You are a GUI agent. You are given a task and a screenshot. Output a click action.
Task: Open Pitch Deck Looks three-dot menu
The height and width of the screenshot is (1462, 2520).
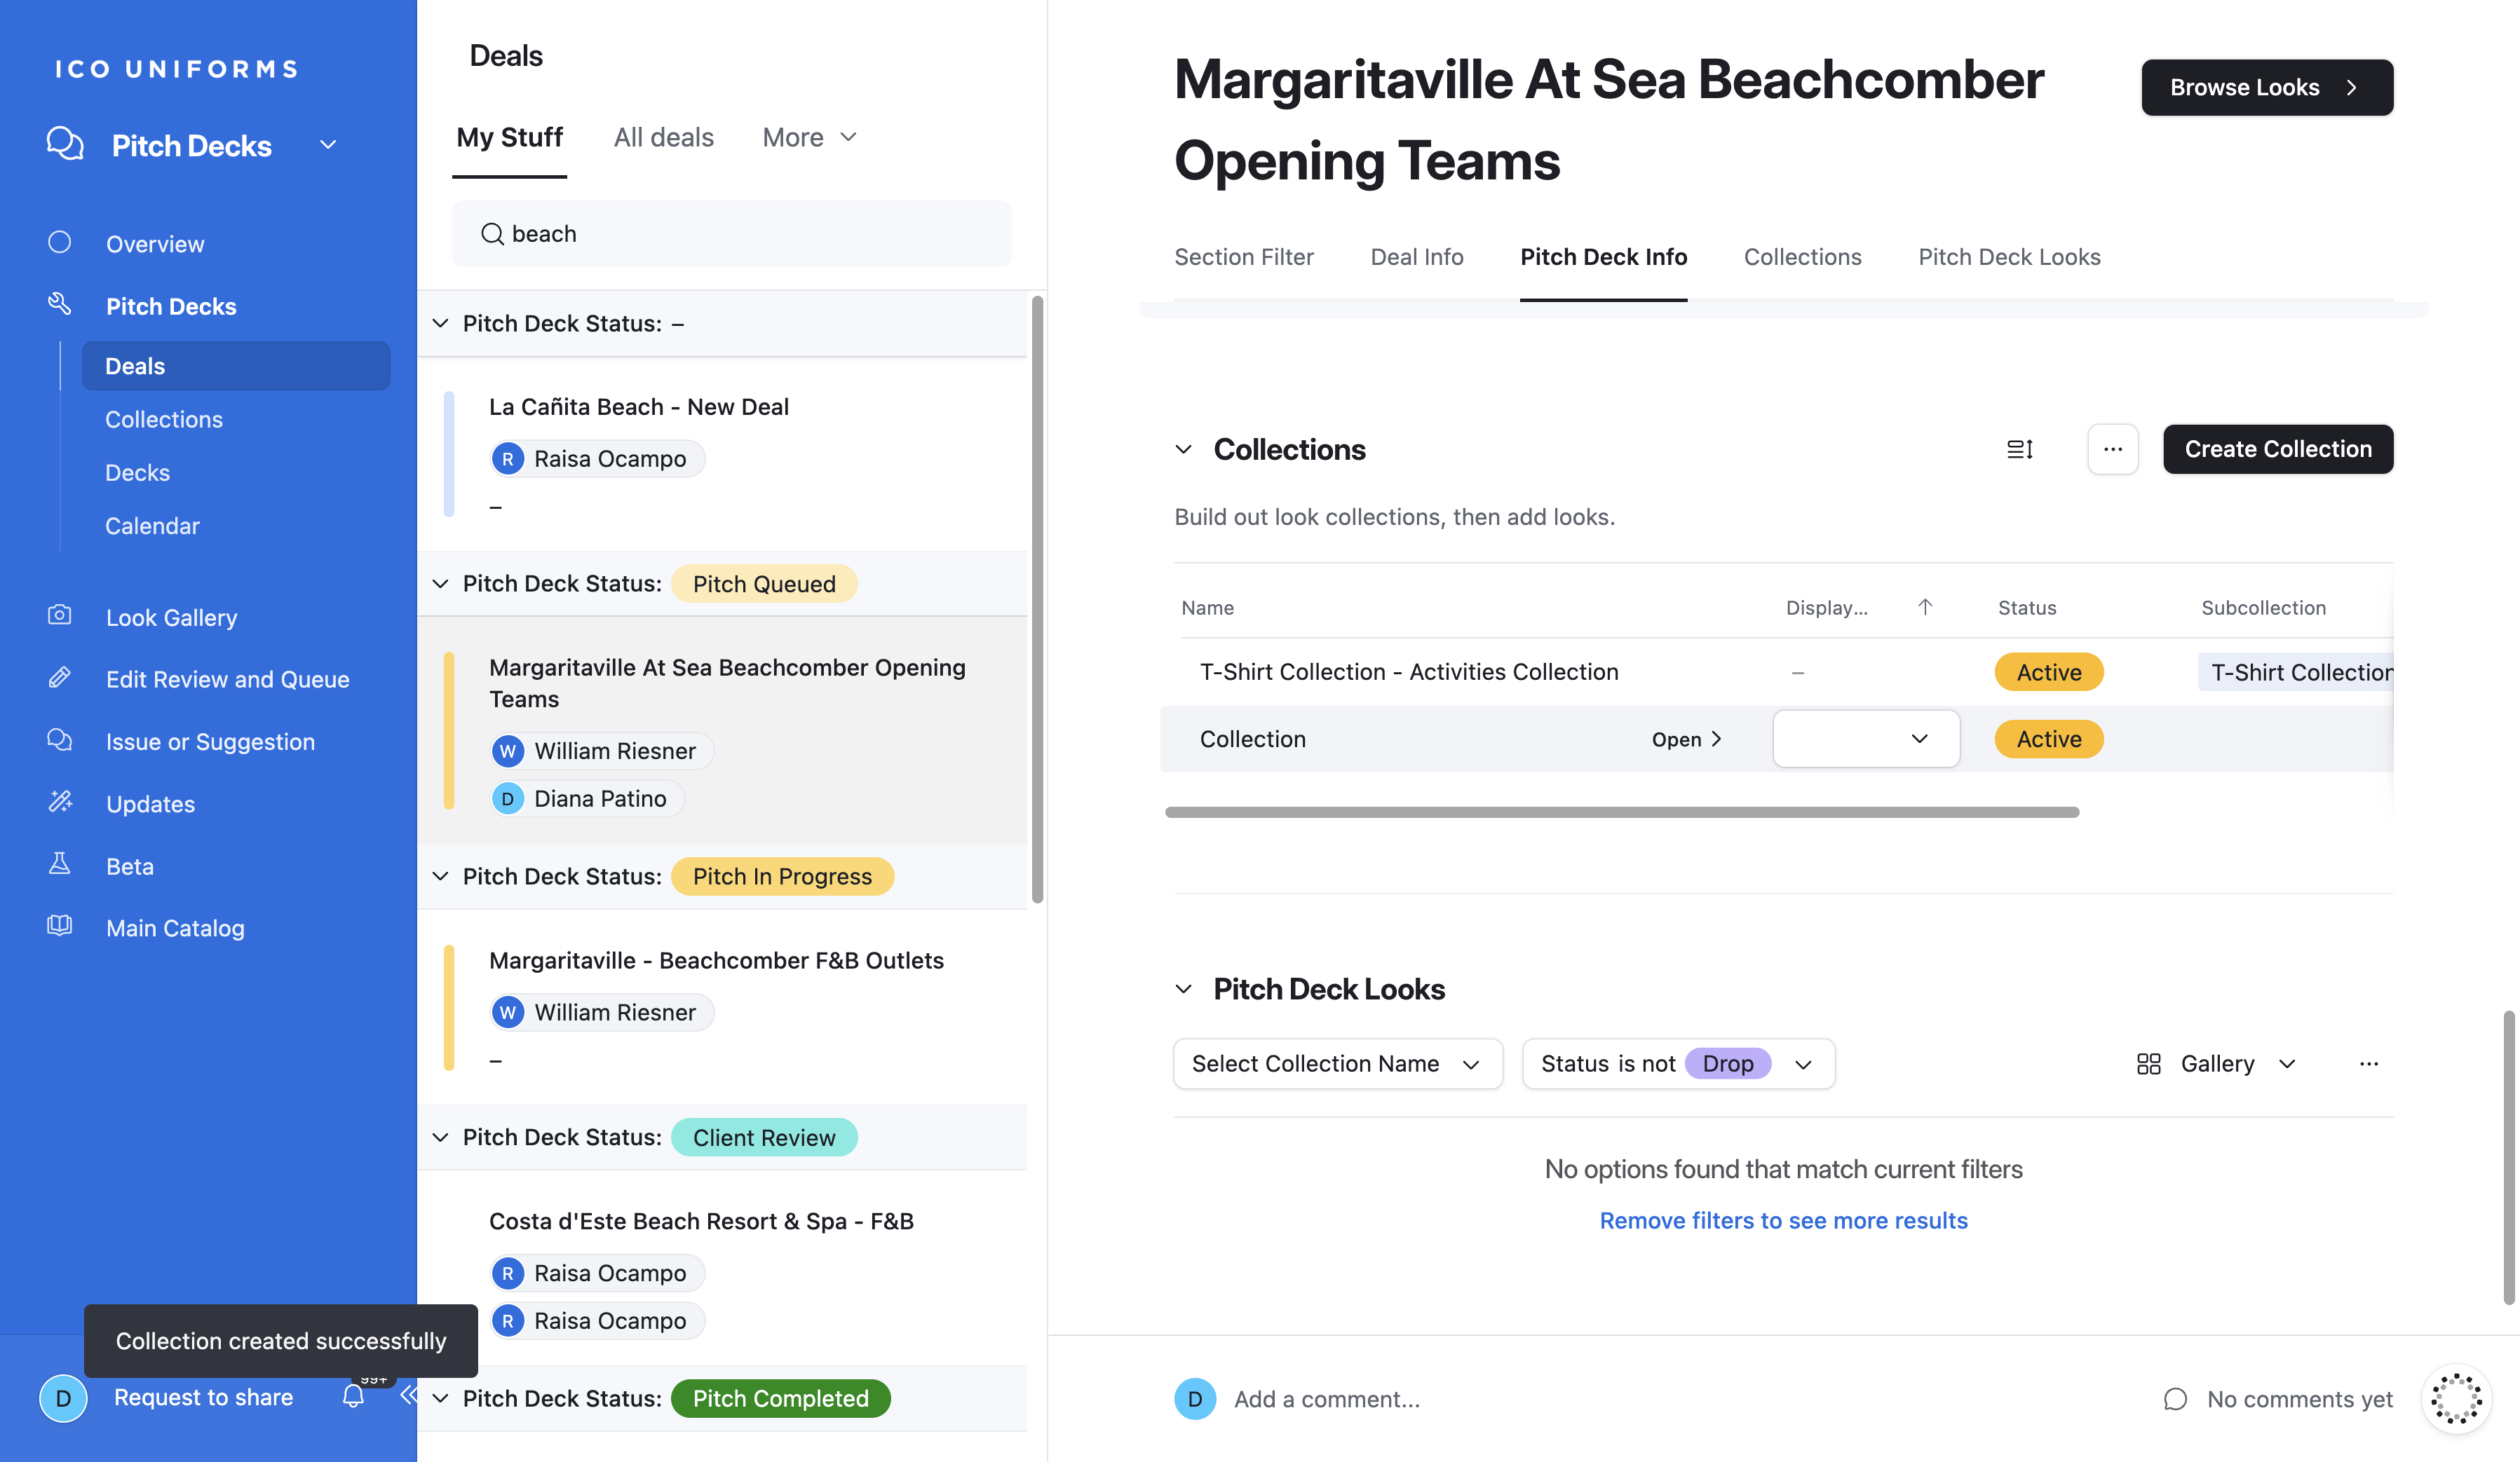tap(2368, 1063)
